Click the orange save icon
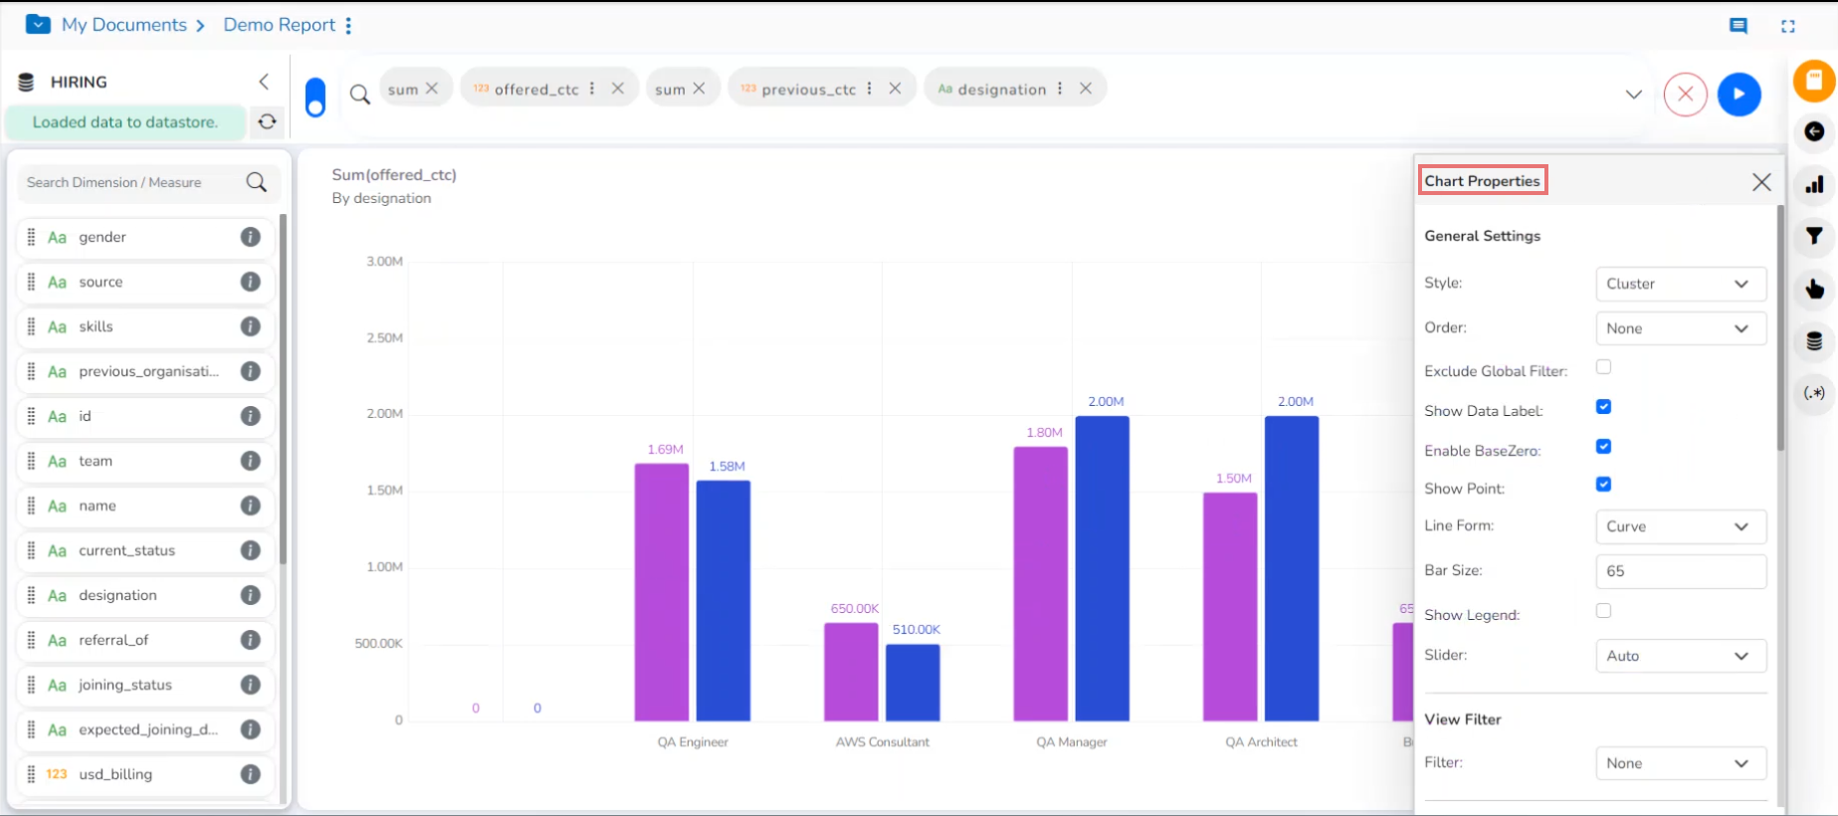Screen dimensions: 1838x816 click(1814, 81)
